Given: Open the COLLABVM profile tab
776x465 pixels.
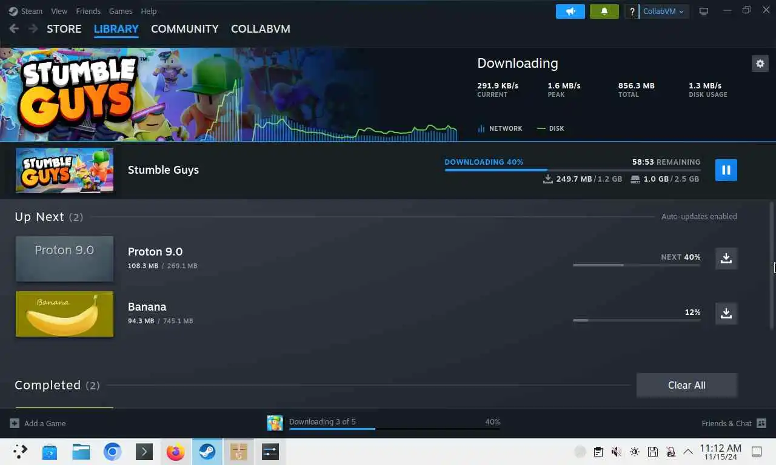Looking at the screenshot, I should (261, 29).
